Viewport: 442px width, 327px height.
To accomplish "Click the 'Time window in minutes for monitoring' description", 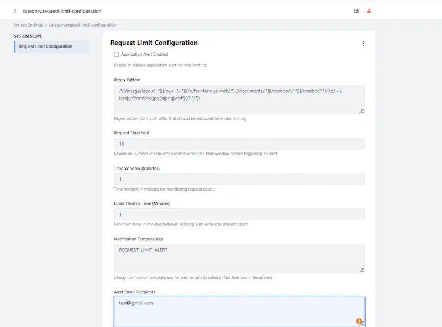I will 164,189.
